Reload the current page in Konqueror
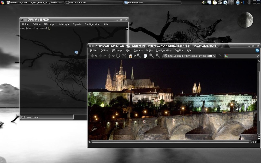This screenshot has width=261, height=163. (117, 56)
